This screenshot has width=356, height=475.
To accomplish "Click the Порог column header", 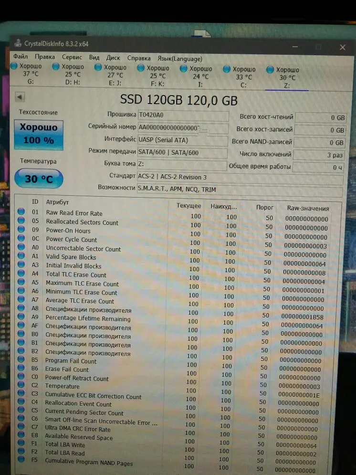I will point(264,208).
